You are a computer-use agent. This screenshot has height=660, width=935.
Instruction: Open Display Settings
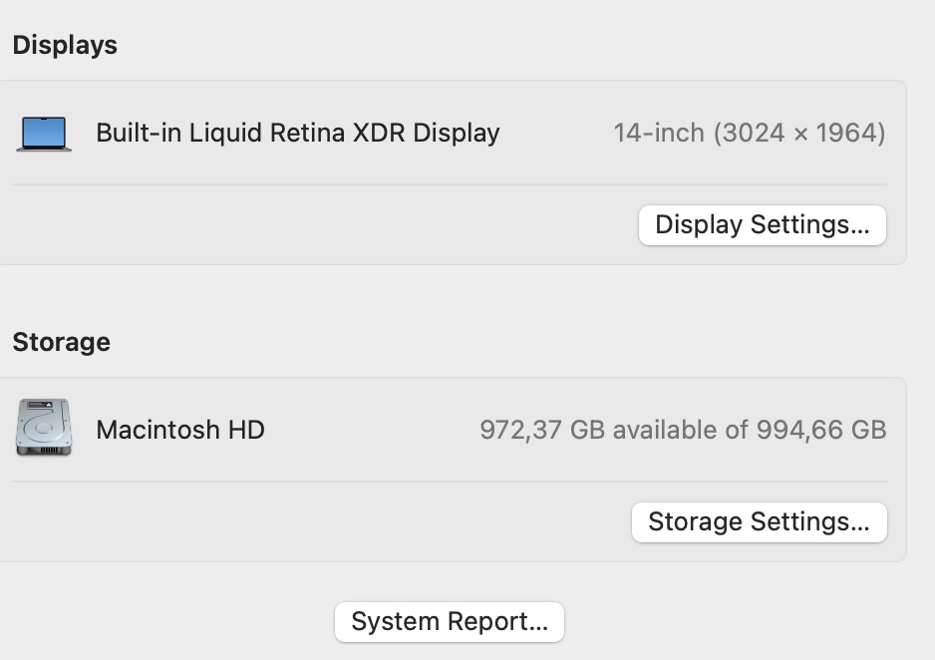click(x=762, y=224)
